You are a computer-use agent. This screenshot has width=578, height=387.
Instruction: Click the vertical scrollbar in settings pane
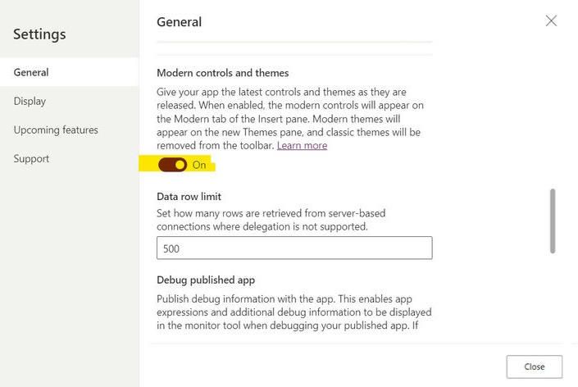click(x=553, y=221)
